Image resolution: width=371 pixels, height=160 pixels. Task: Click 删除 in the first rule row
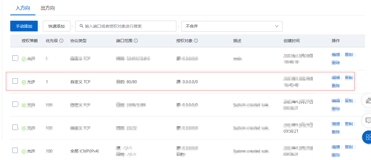click(x=336, y=63)
